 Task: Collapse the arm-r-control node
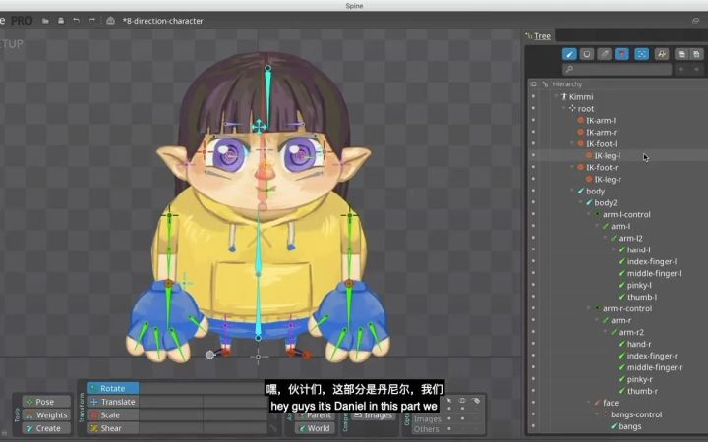588,308
